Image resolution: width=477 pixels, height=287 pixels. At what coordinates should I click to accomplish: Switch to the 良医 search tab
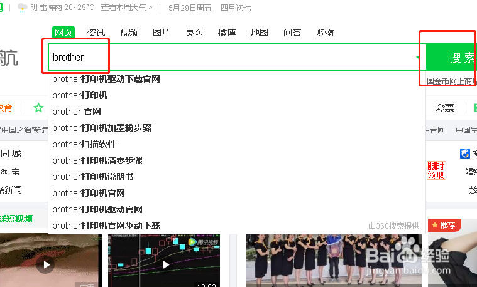194,33
